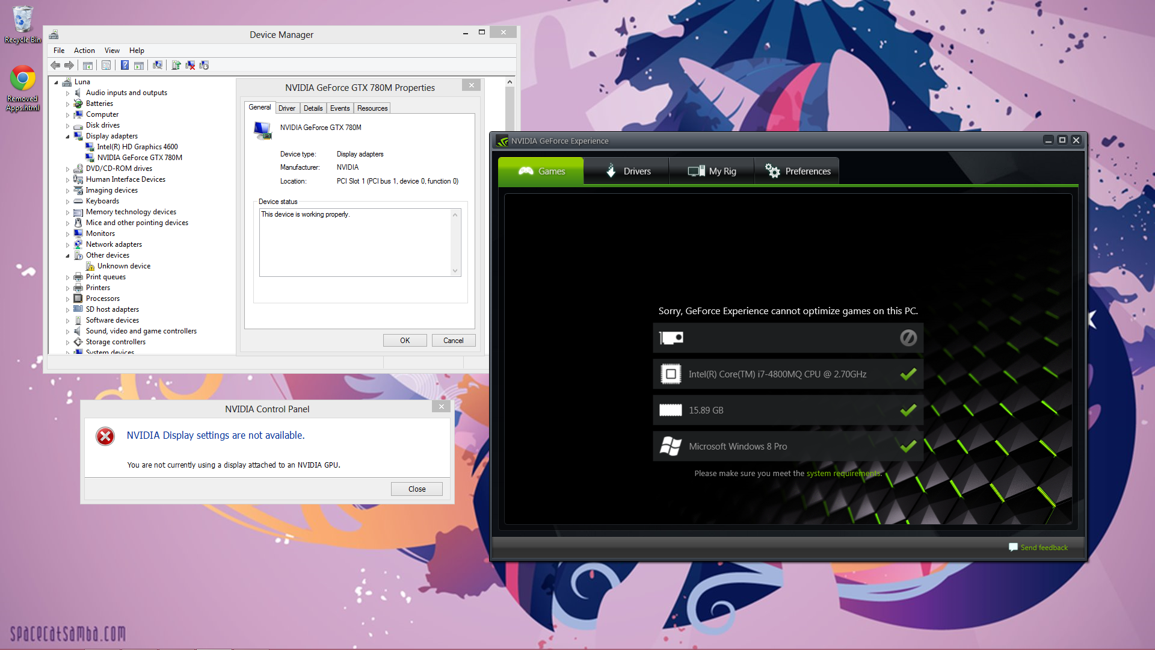Image resolution: width=1155 pixels, height=650 pixels.
Task: Expand the Batteries tree node
Action: tap(67, 104)
